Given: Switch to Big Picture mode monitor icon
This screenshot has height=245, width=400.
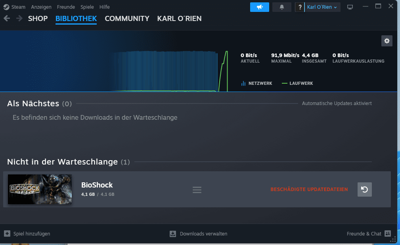Looking at the screenshot, I should coord(350,7).
